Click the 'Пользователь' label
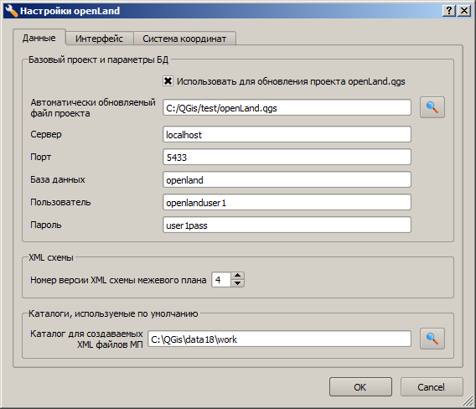 coord(60,202)
